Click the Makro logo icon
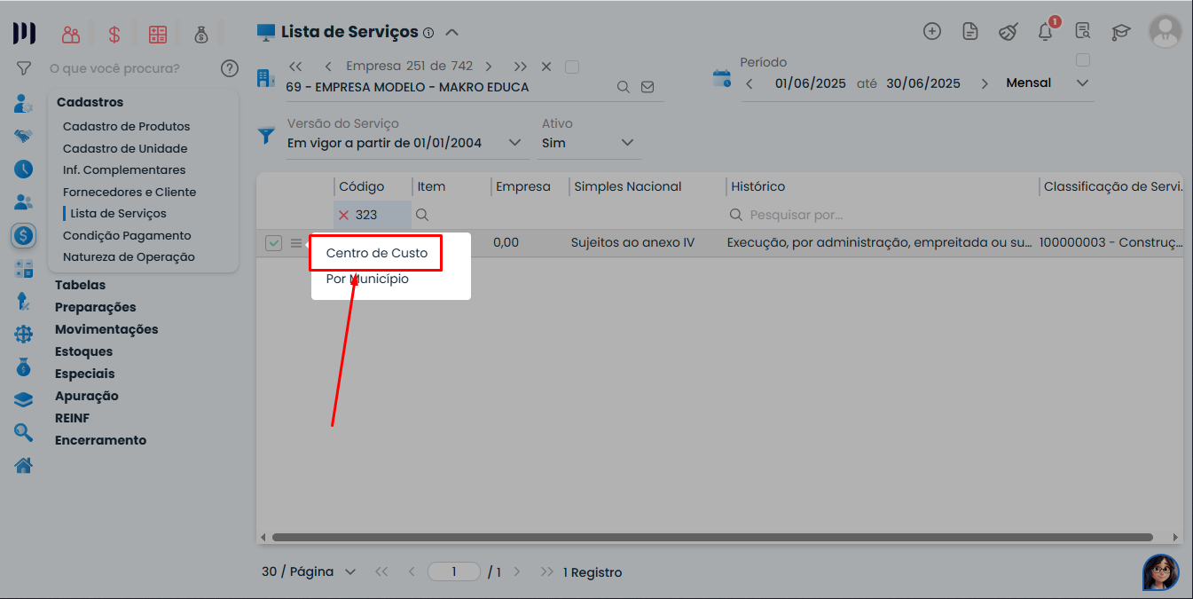Viewport: 1193px width, 599px height. (x=24, y=34)
